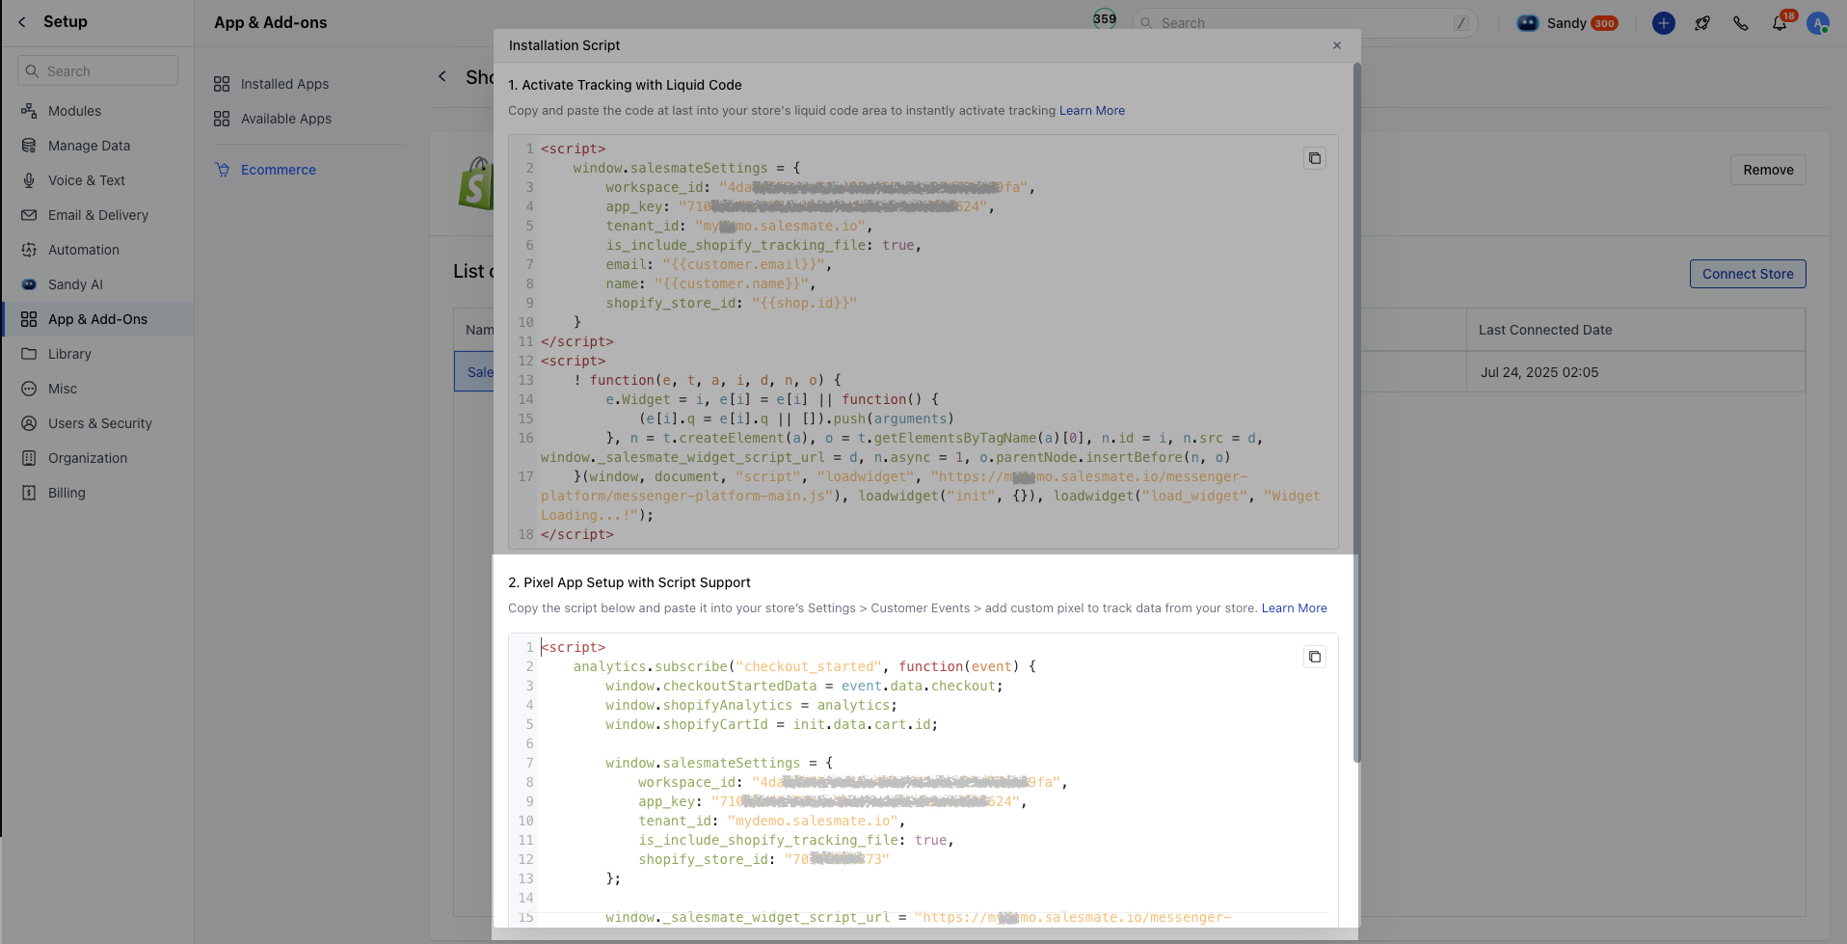Open Organization settings

[x=97, y=458]
